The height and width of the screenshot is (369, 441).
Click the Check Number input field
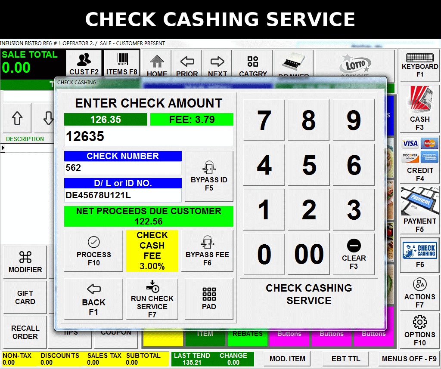(123, 168)
